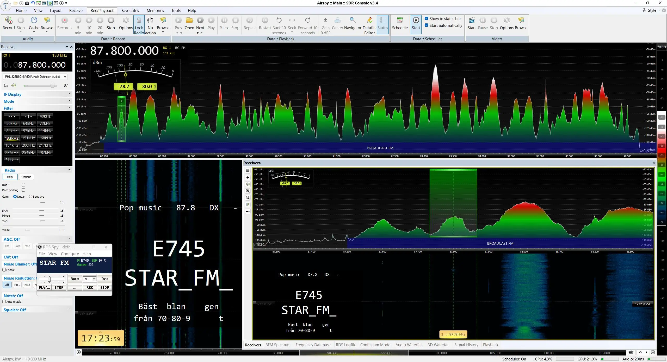
Task: Click the Tune button in RDS Spy
Action: [x=105, y=279]
